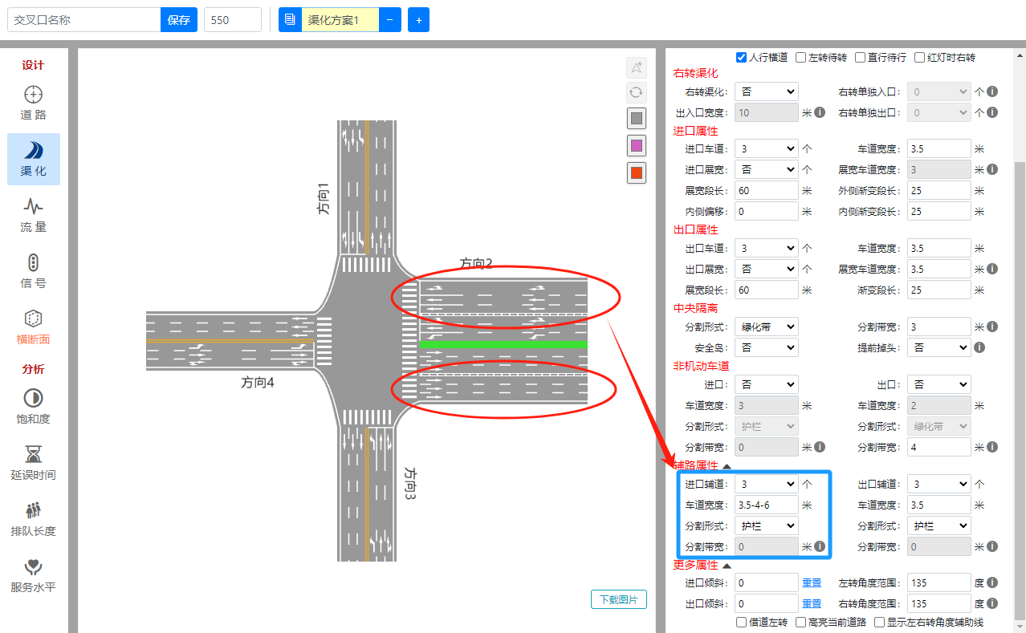
Task: Enable the 左转待转 checkbox
Action: pos(801,58)
